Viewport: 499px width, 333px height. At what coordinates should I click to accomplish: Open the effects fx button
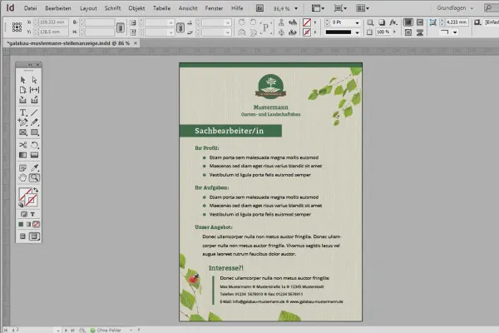(x=393, y=22)
